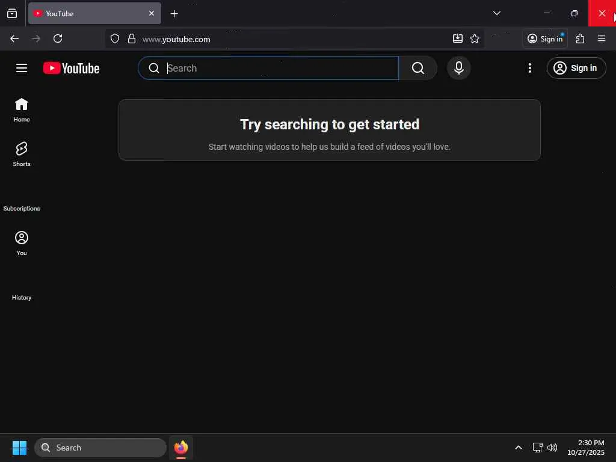Expand the list all tabs chevron
Screen dimensions: 616x462
click(496, 13)
